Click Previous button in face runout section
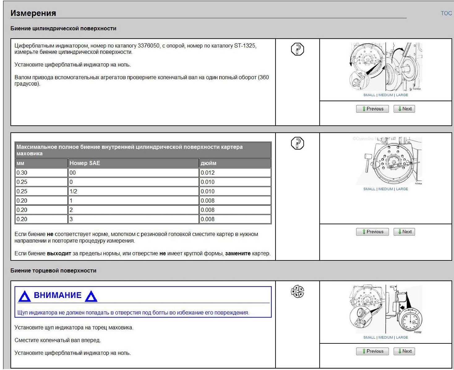 [x=372, y=351]
